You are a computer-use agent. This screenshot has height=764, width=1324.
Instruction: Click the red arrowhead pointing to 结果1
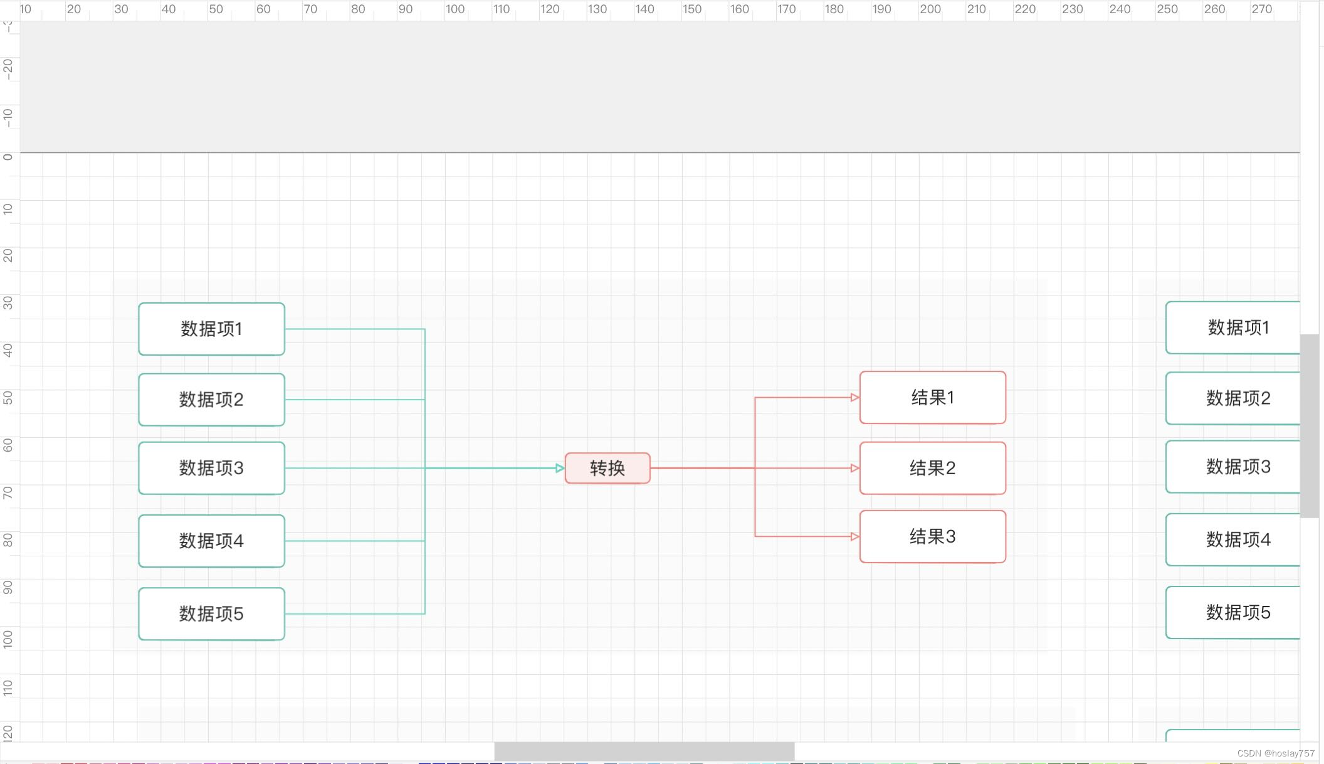(855, 398)
